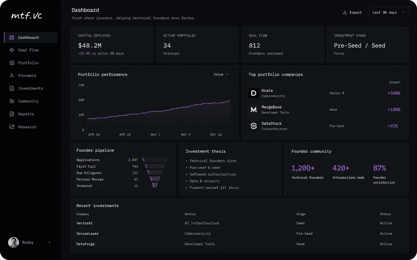
Task: Click the Pre-Seed stage in SecureLayer row
Action: pos(304,234)
